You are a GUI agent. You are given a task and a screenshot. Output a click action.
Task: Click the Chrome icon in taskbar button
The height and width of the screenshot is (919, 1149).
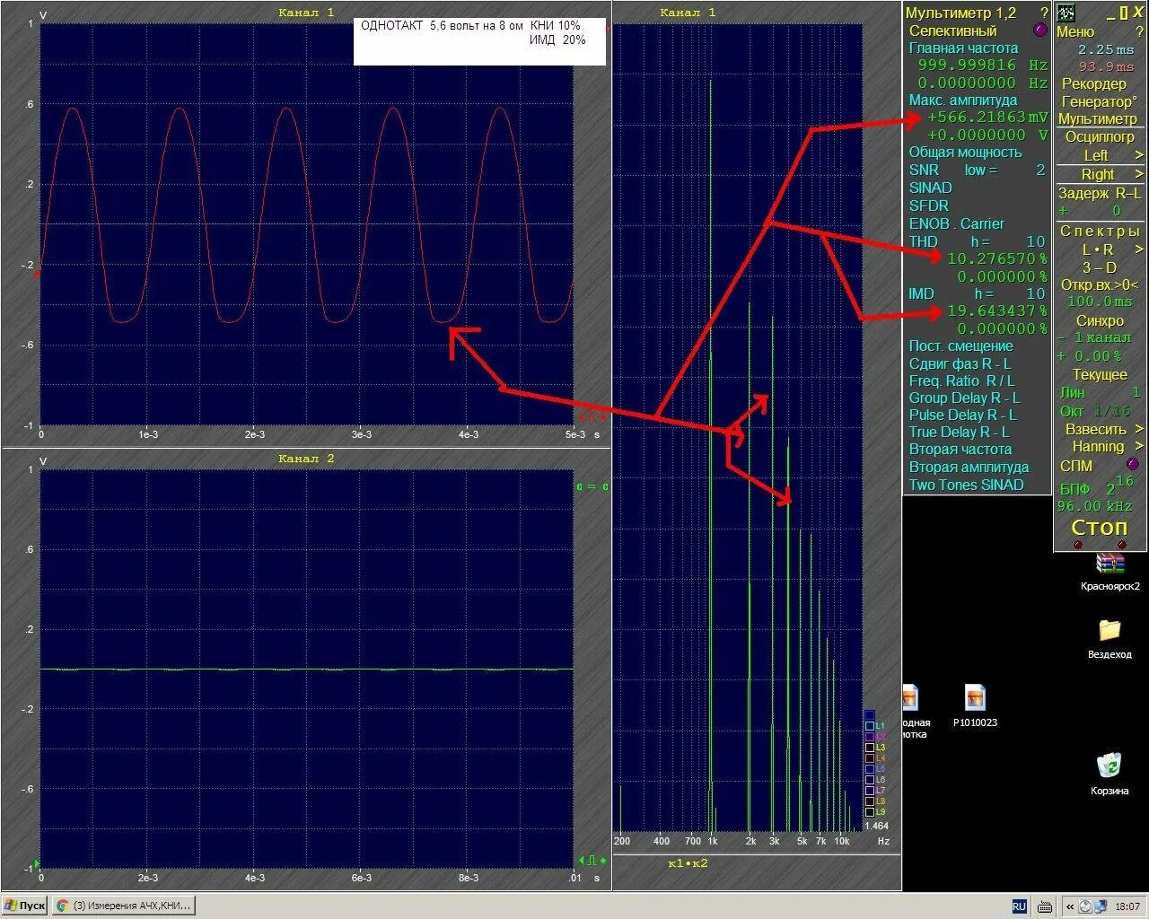coord(63,906)
